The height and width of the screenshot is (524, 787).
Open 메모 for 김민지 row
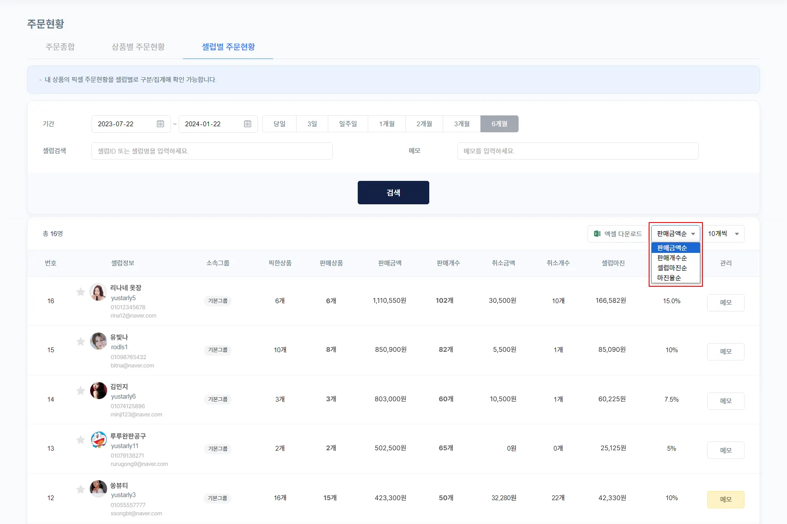click(726, 401)
